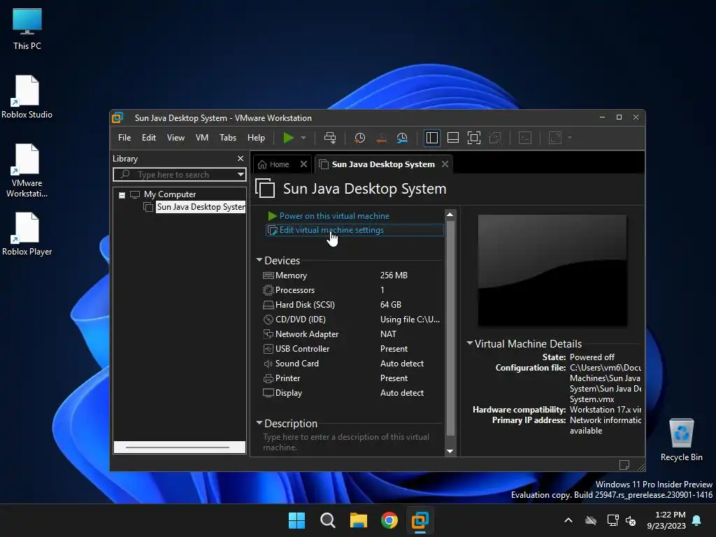Click the Sound Card device row

click(x=352, y=364)
